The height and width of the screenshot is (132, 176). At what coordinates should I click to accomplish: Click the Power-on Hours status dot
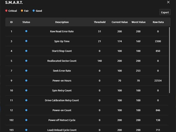point(26,80)
